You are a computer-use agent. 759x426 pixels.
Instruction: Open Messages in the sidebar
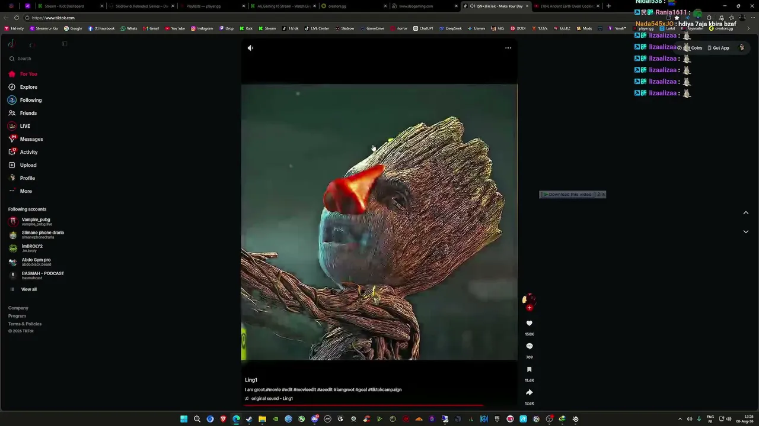click(x=25, y=139)
